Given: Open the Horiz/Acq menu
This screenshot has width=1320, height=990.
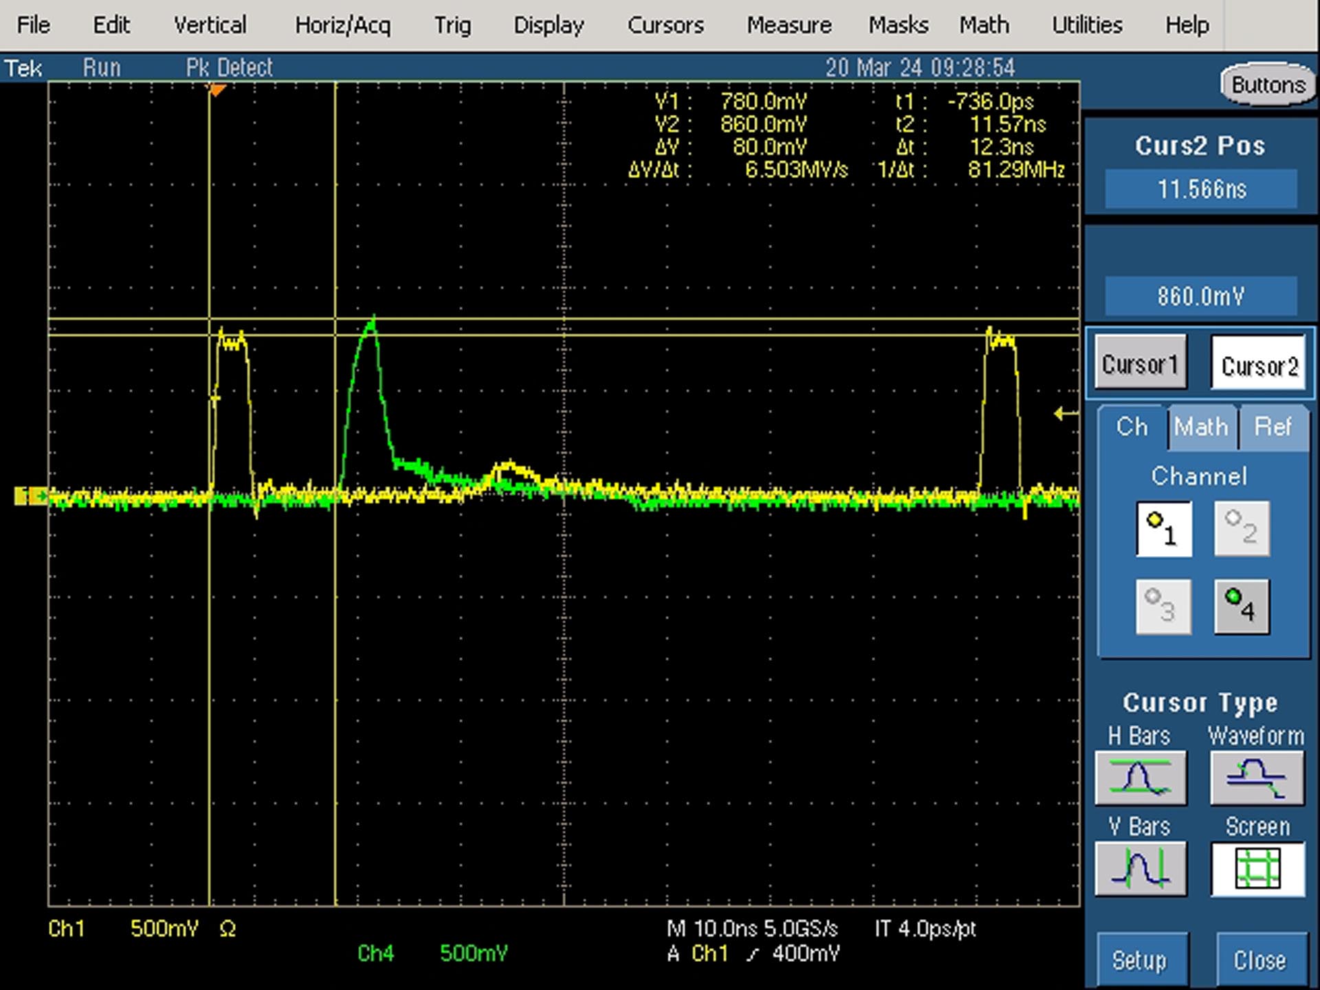Looking at the screenshot, I should point(342,25).
